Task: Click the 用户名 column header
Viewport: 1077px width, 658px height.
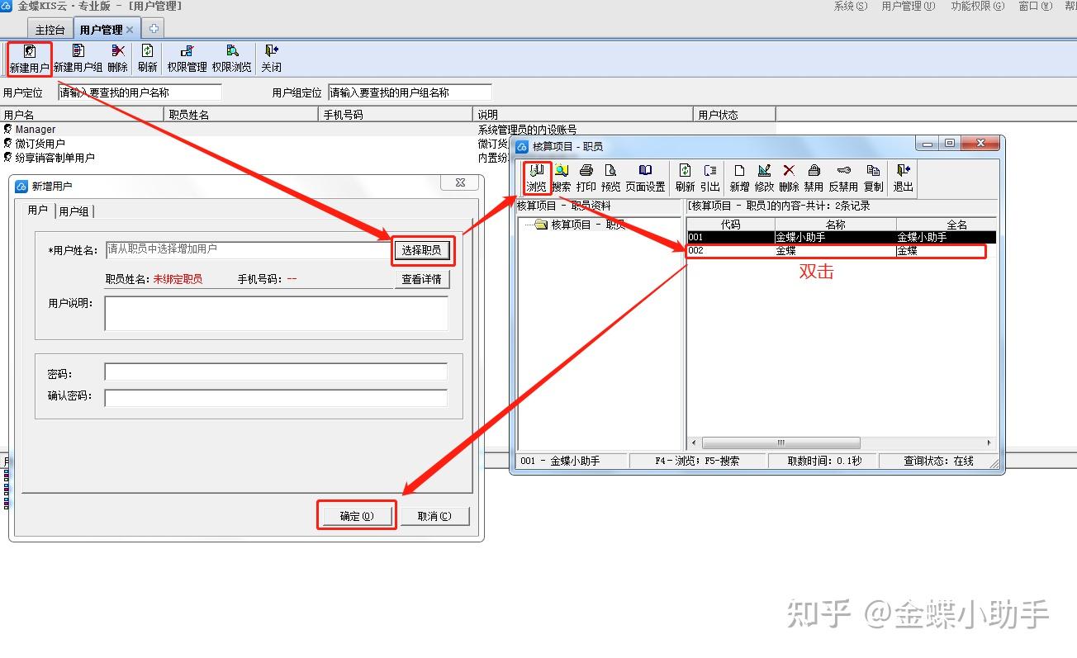Action: coord(83,115)
